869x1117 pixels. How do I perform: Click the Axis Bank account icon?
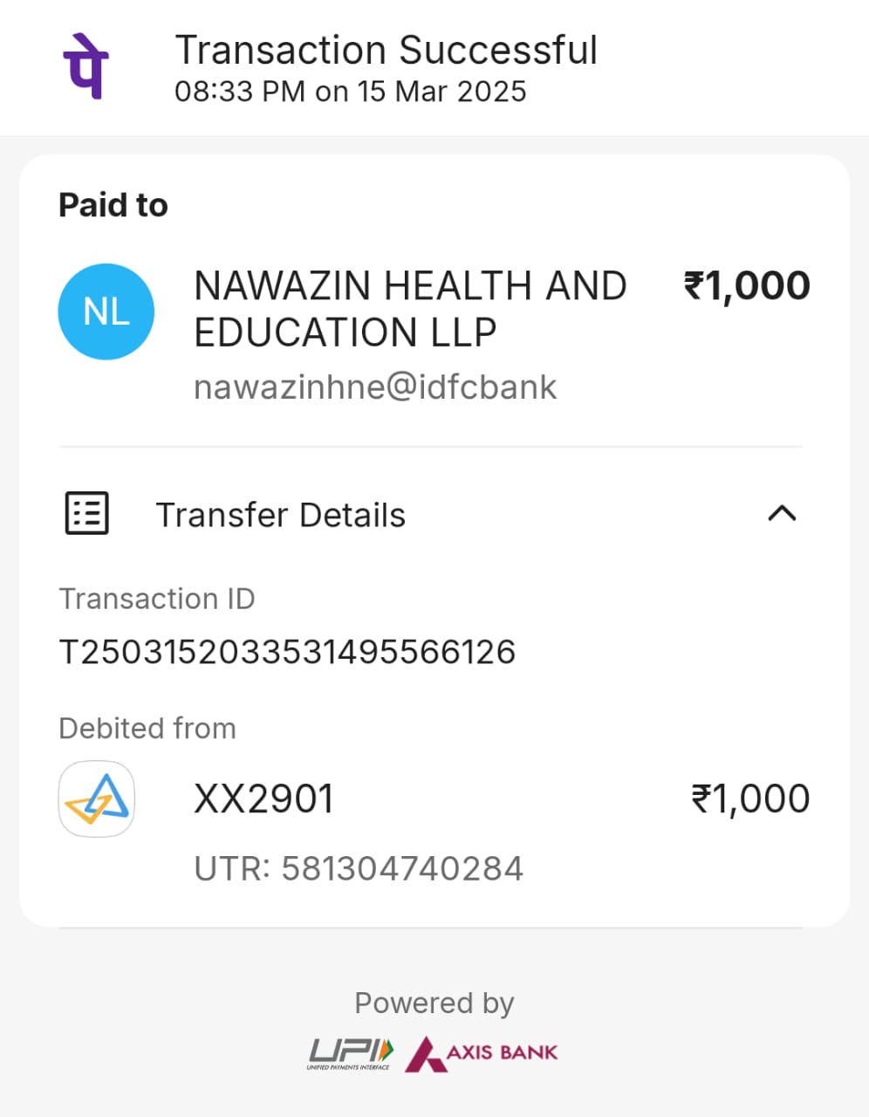click(x=97, y=798)
